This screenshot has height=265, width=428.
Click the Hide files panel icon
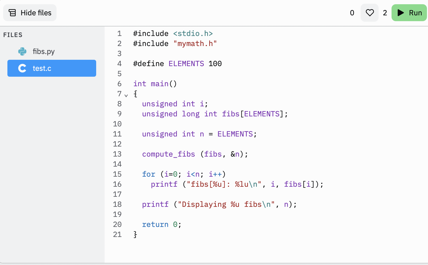[x=12, y=13]
